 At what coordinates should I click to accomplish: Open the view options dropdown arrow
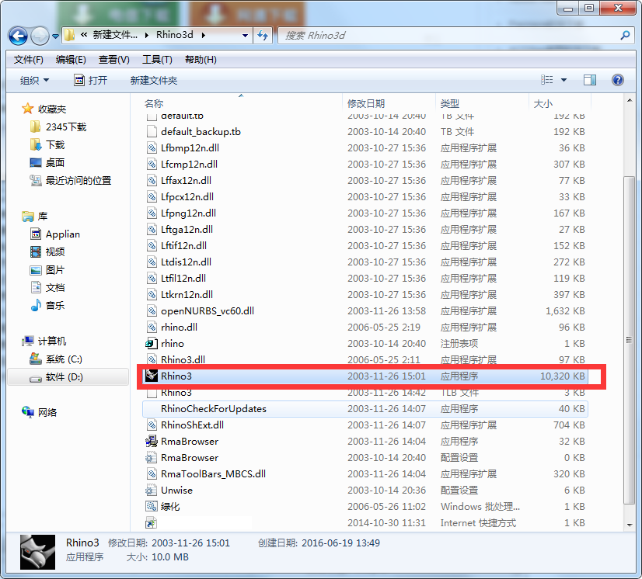[x=563, y=80]
